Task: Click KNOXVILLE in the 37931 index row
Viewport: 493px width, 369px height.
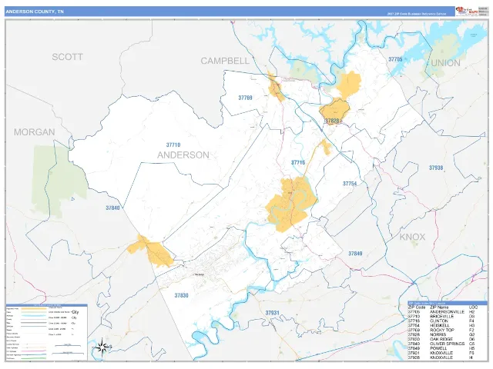Action: pyautogui.click(x=441, y=353)
